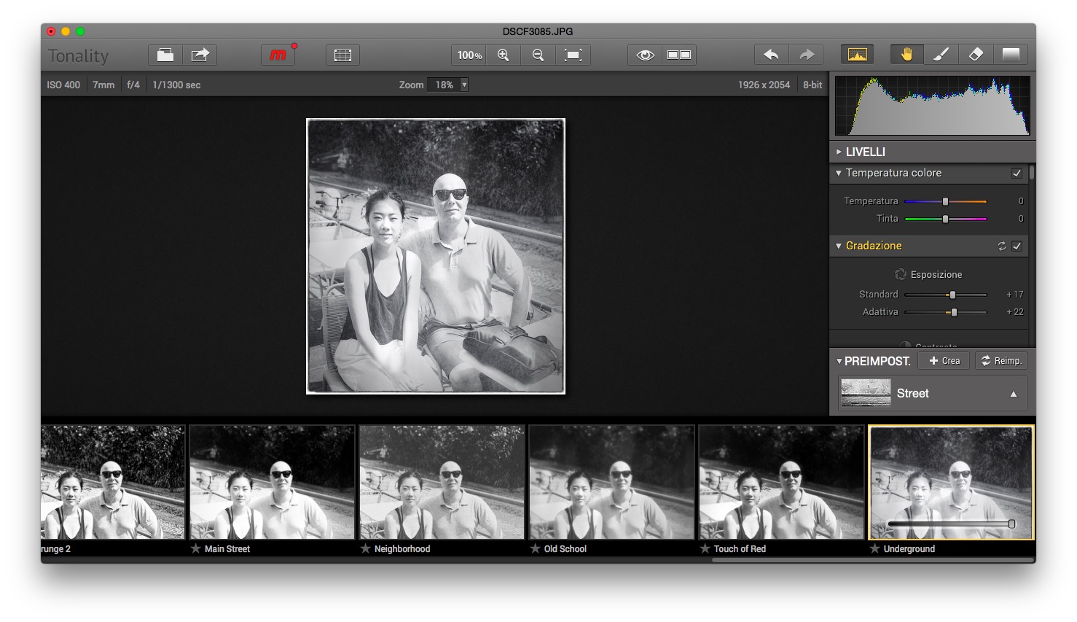The height and width of the screenshot is (622, 1077).
Task: Click the share/export image icon
Action: 200,55
